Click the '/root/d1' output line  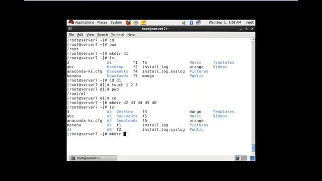76,94
